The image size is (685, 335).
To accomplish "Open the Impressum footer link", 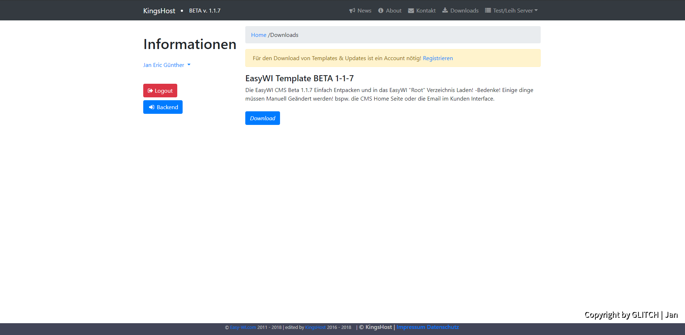I will pyautogui.click(x=411, y=327).
